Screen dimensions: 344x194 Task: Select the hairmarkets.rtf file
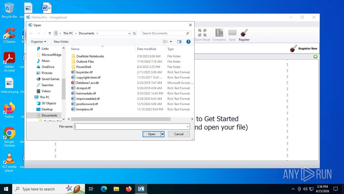coord(86,93)
